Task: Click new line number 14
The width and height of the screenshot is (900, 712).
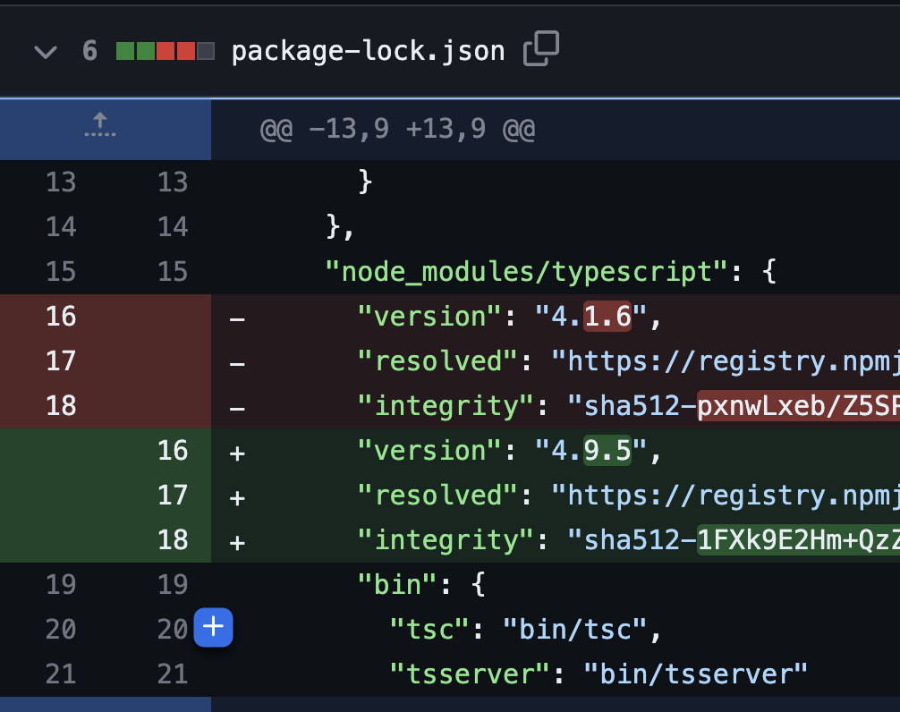Action: (x=173, y=226)
